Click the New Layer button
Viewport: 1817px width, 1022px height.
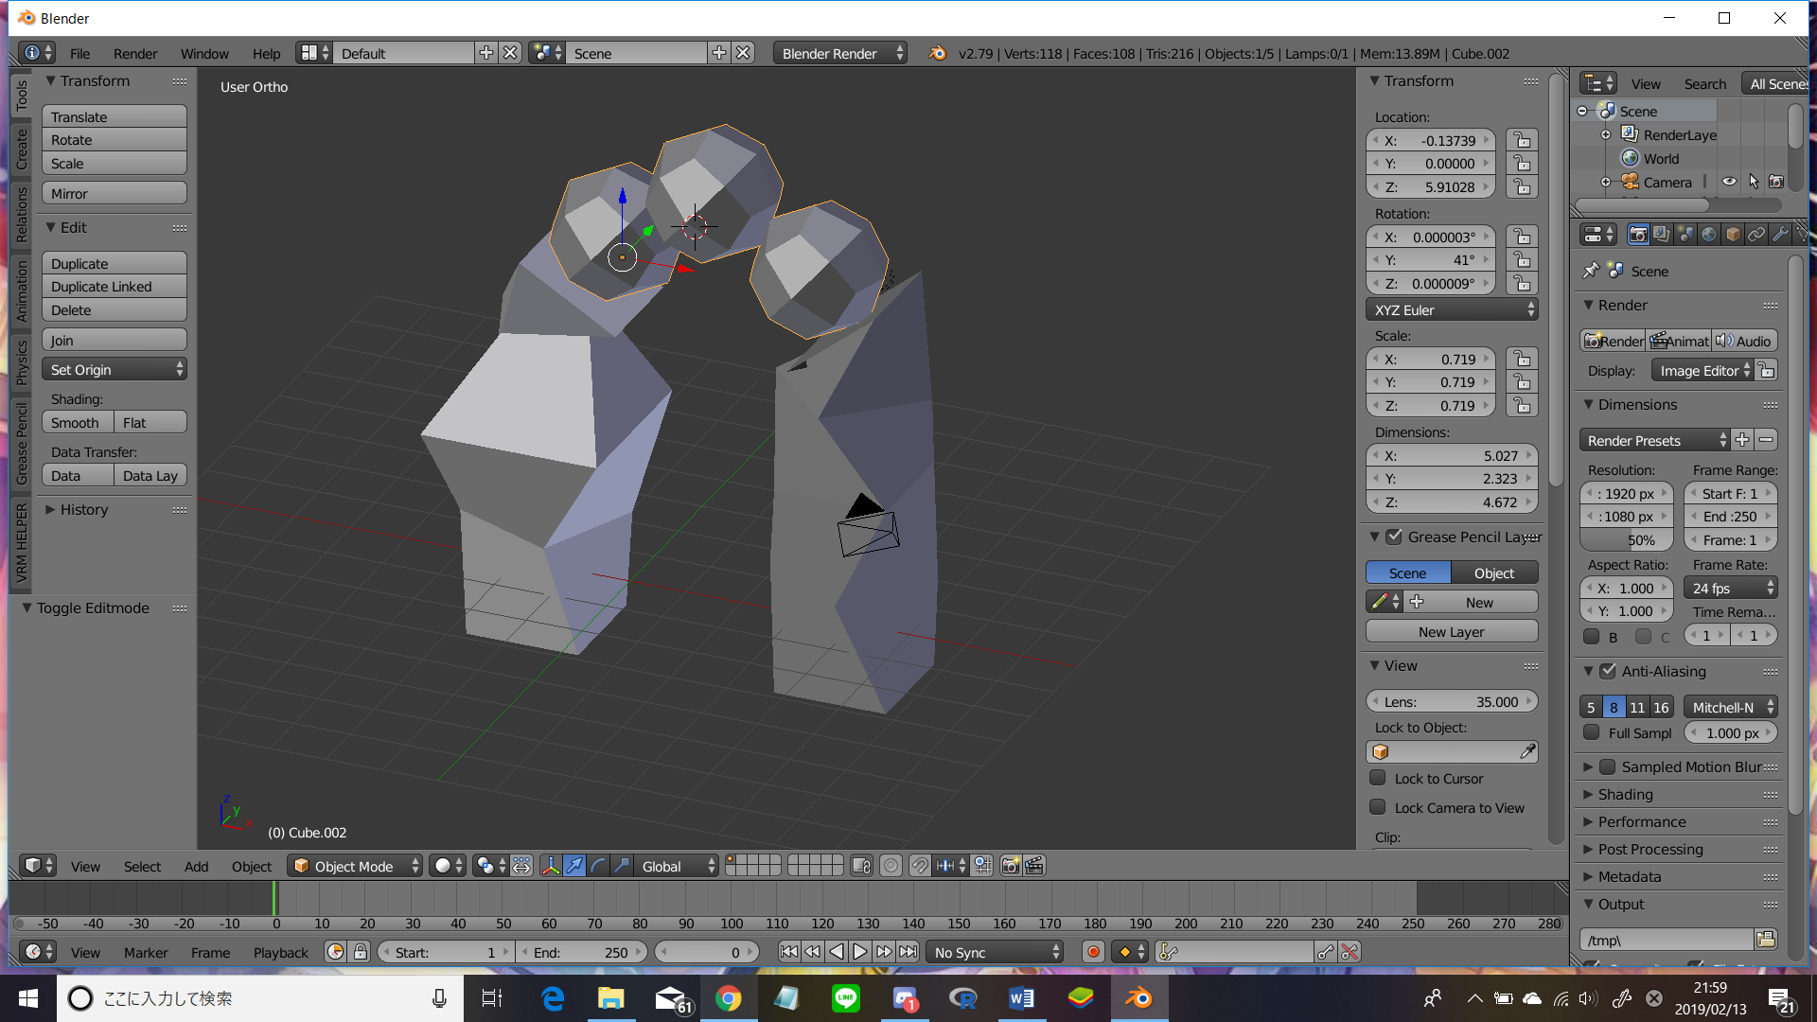pos(1451,631)
